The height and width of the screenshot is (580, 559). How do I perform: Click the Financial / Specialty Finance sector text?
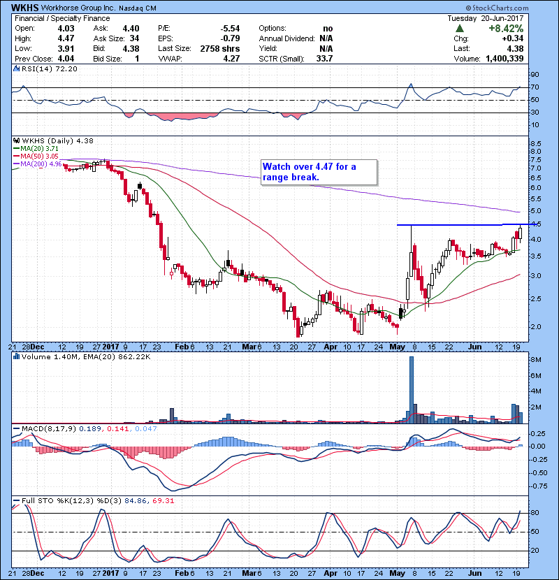(62, 18)
